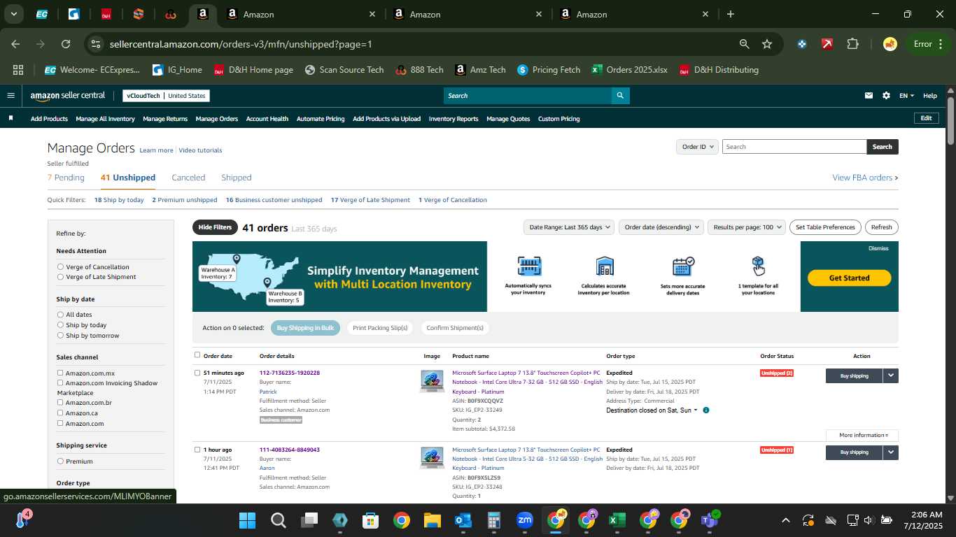Open Excel from the taskbar
This screenshot has width=956, height=537.
pyautogui.click(x=617, y=520)
